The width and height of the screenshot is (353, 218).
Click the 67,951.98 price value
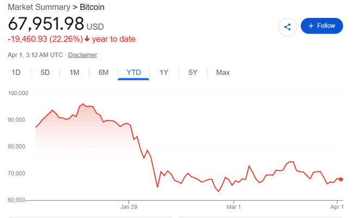click(46, 24)
